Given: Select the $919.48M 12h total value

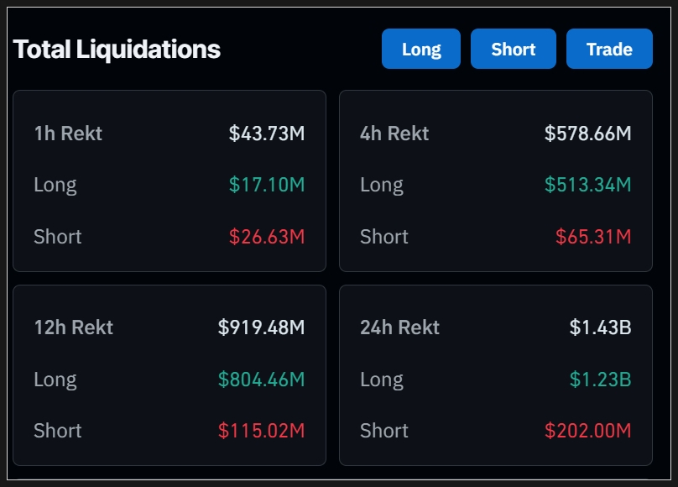Looking at the screenshot, I should pos(261,327).
